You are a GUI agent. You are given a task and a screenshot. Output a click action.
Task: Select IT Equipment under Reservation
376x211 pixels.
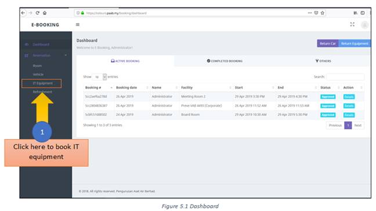43,83
